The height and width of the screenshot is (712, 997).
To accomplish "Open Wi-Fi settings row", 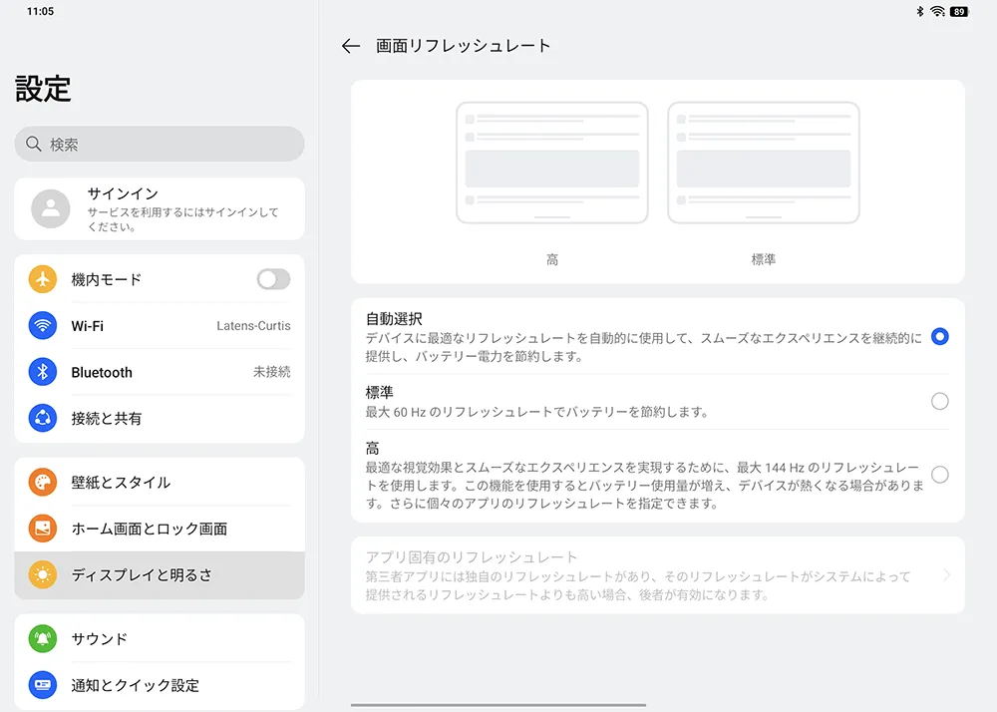I will pyautogui.click(x=160, y=325).
